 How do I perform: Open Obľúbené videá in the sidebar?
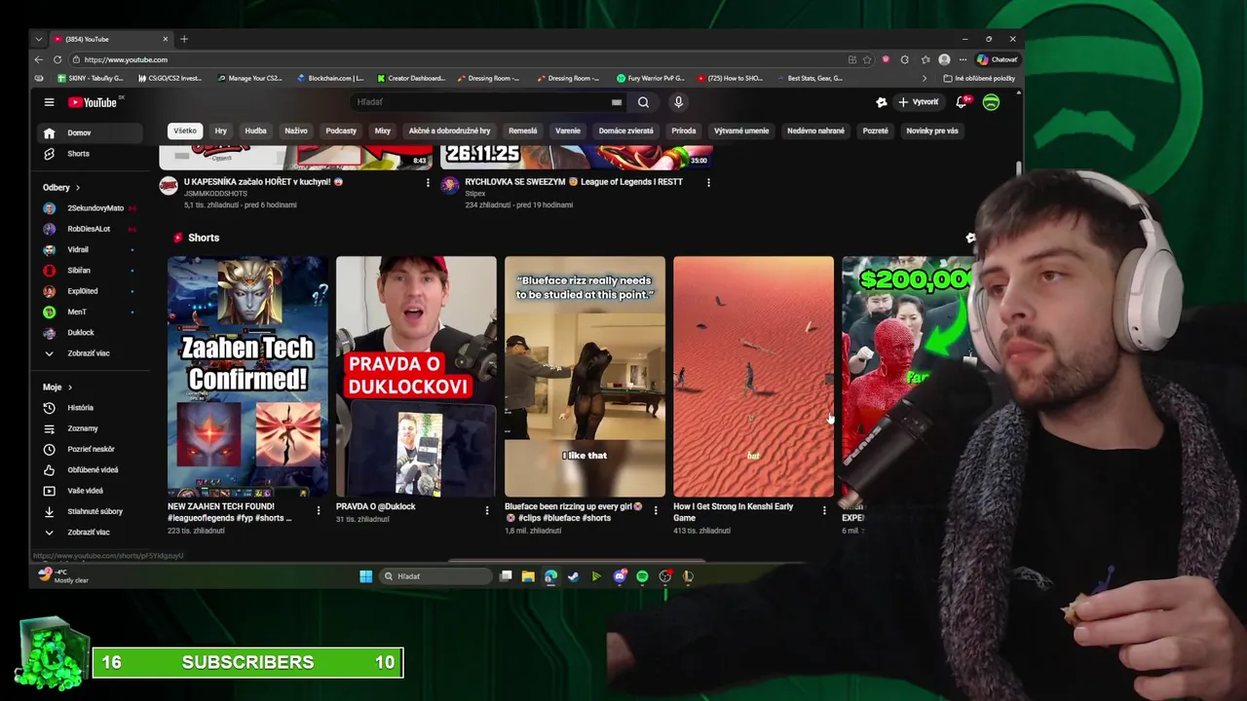click(88, 470)
